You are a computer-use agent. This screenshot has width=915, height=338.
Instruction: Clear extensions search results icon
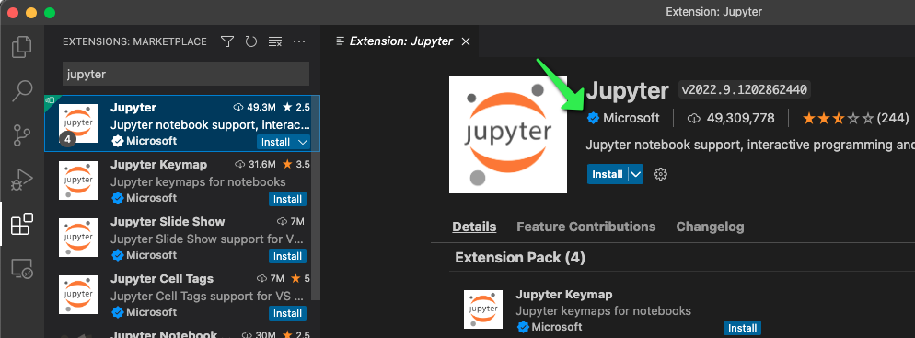(275, 41)
